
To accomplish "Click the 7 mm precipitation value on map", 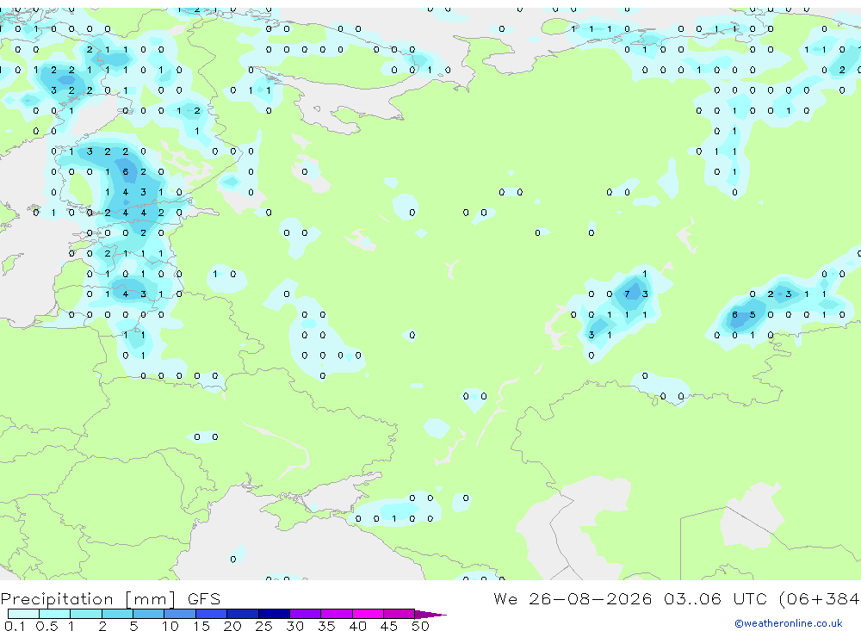I will [x=627, y=294].
